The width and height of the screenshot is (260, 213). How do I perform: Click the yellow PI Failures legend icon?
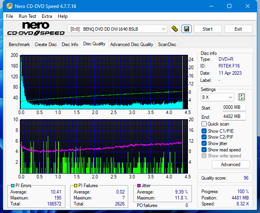click(x=76, y=186)
